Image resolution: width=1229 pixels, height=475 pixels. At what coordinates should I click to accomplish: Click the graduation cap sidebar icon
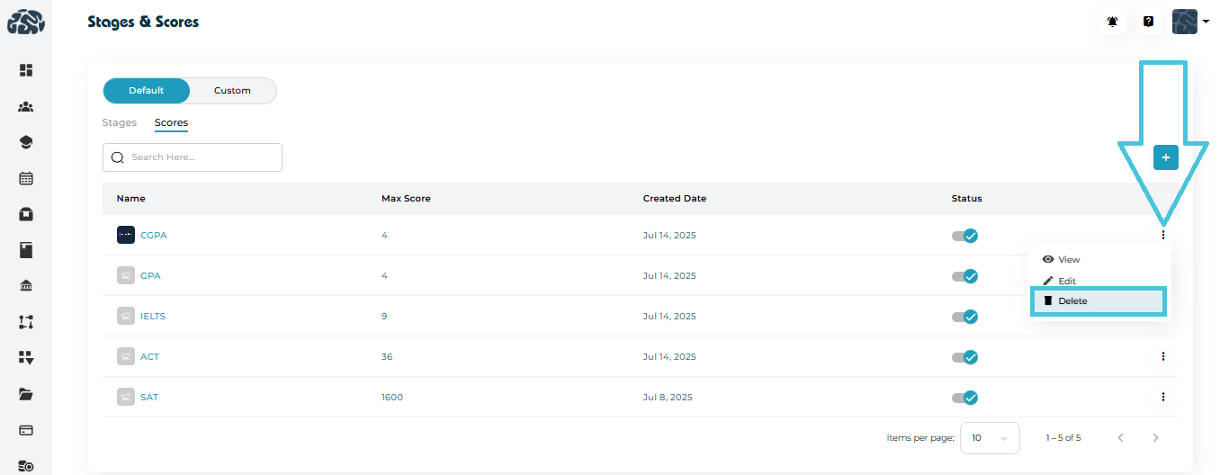[26, 142]
